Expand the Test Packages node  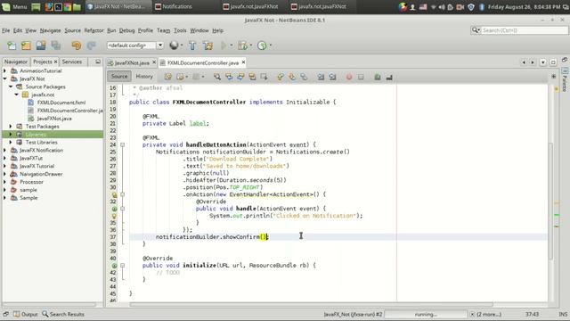click(11, 127)
